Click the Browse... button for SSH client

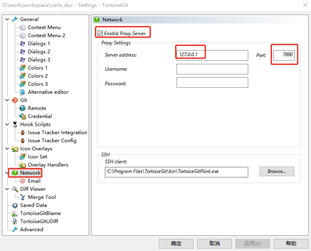(x=277, y=171)
